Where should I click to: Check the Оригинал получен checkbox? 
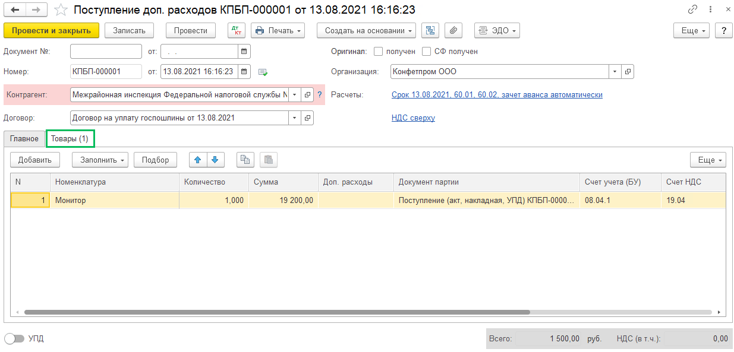click(x=378, y=52)
